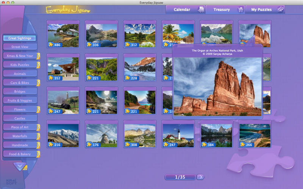Open the Calendar tab

(x=182, y=9)
